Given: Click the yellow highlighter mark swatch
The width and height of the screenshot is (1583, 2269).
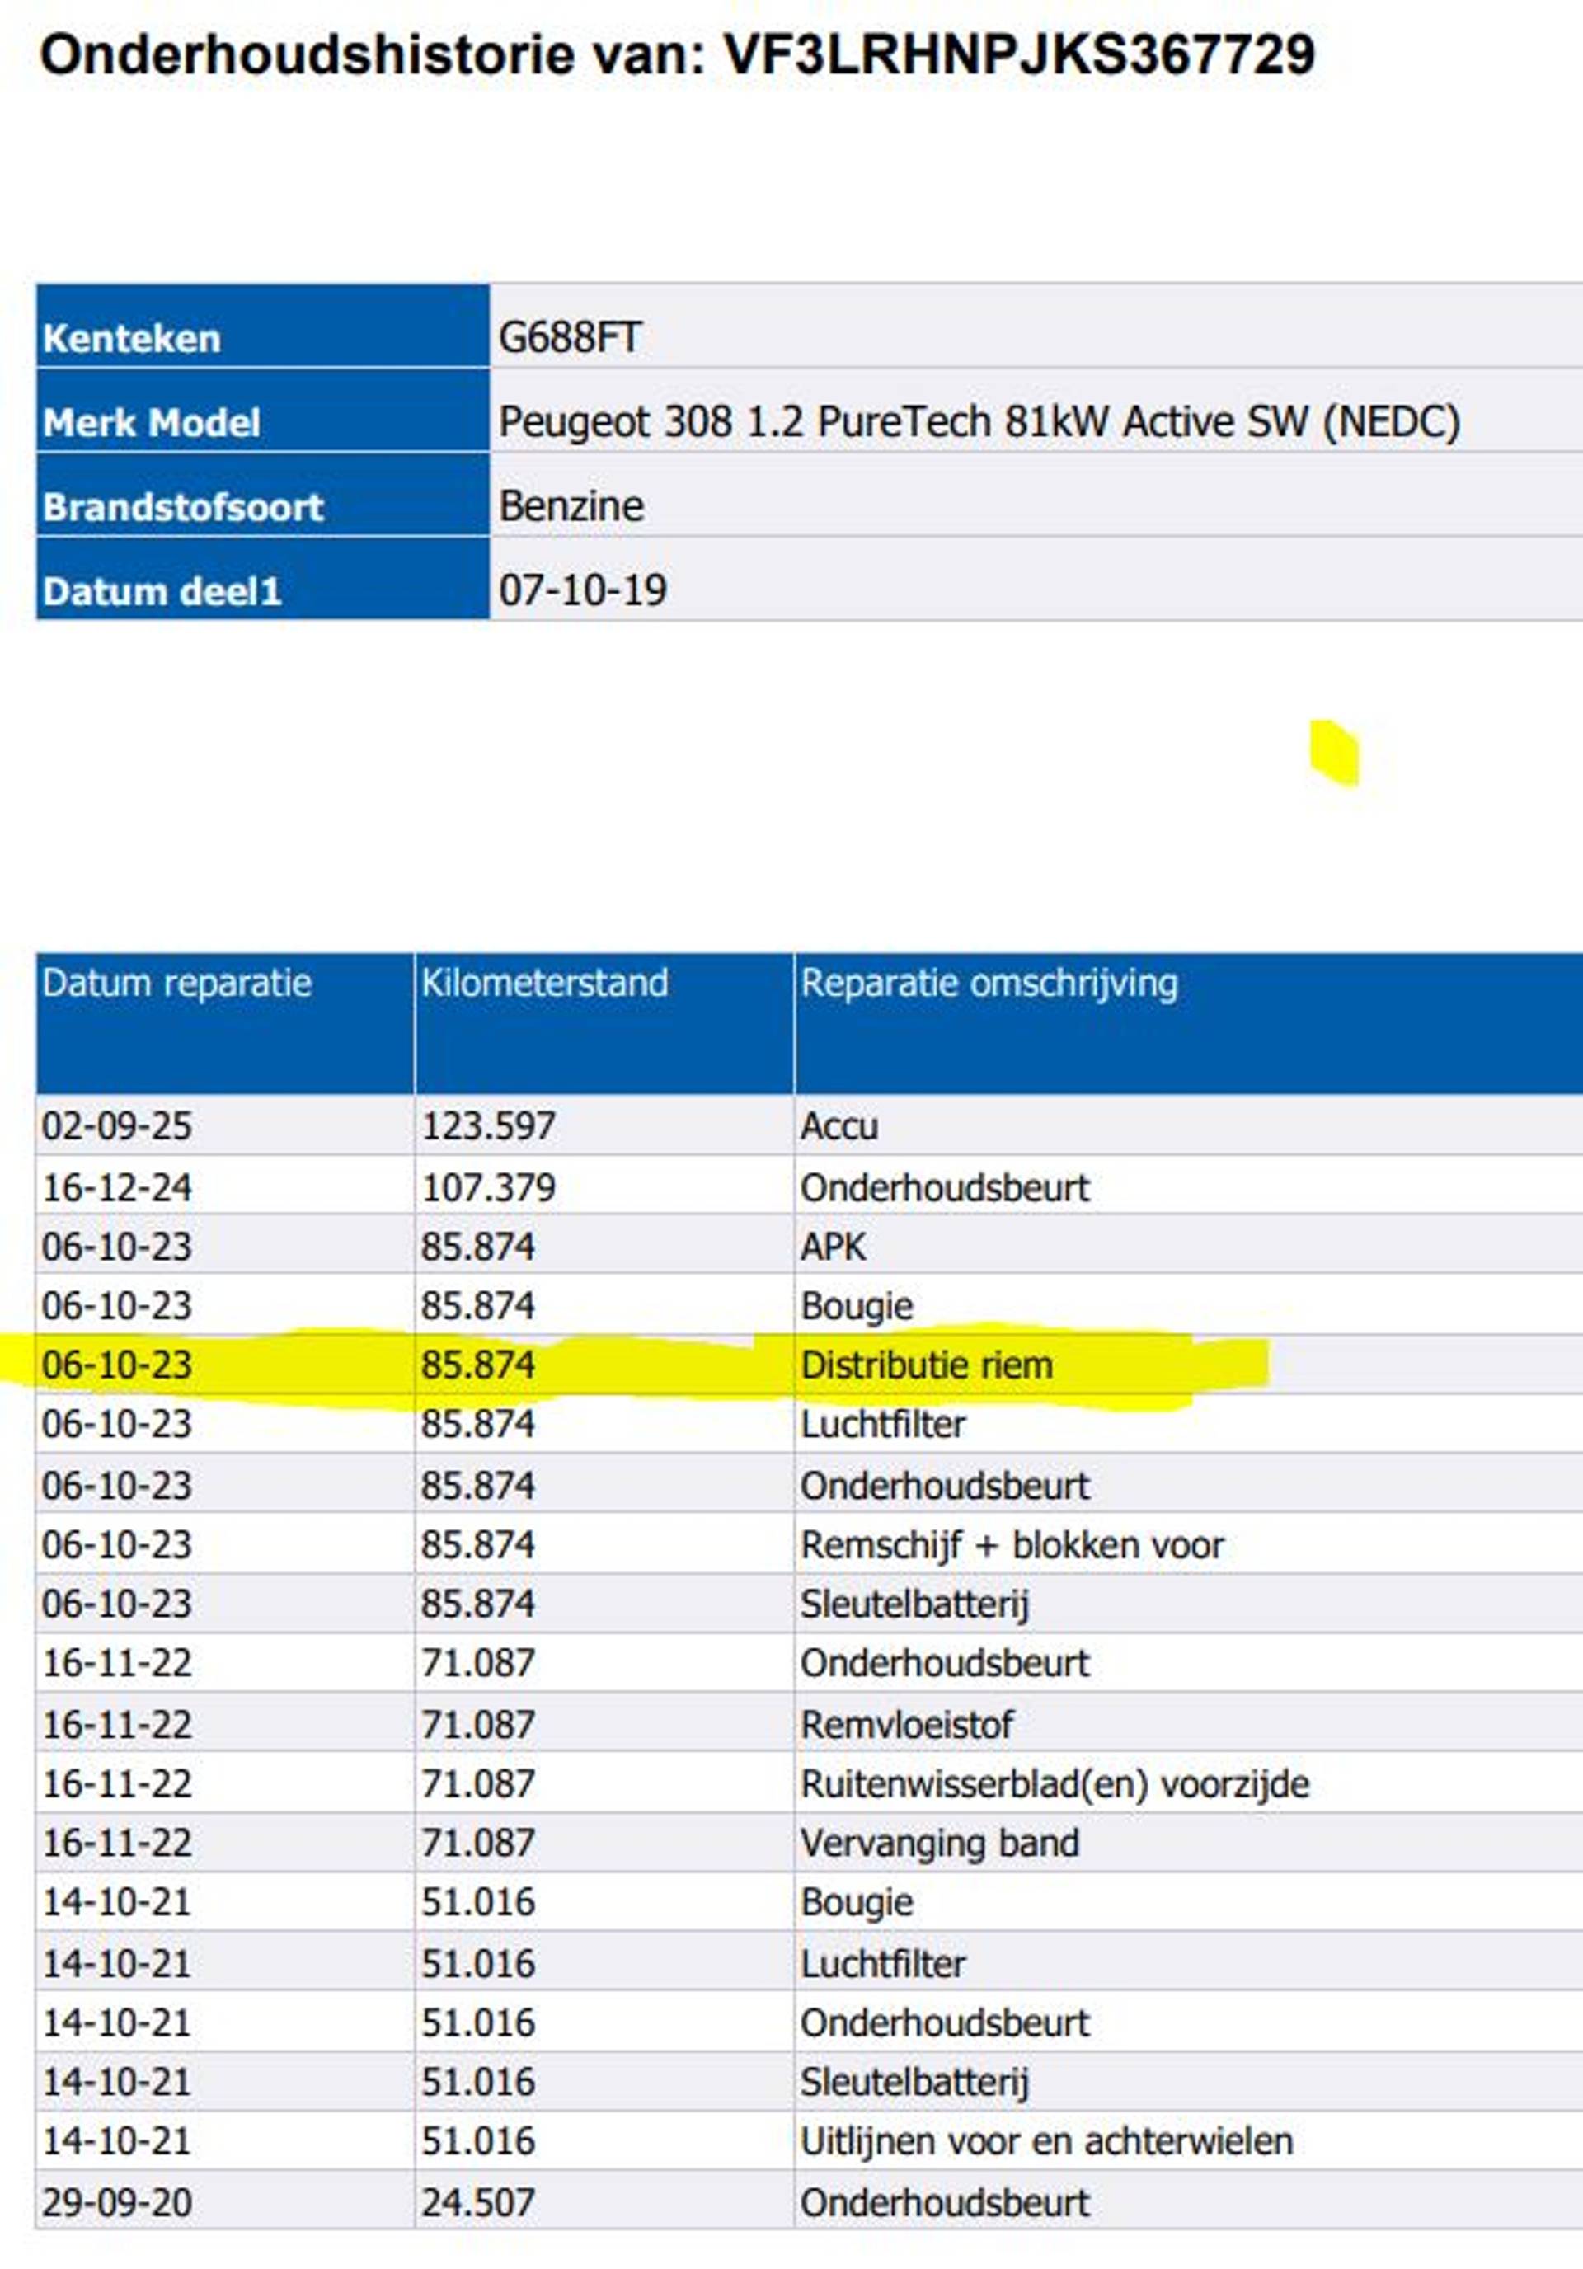Looking at the screenshot, I should click(x=1335, y=753).
